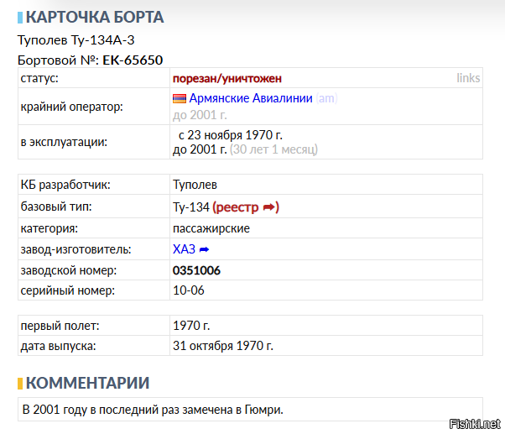Click the порезан/уничтожен status text
Image resolution: width=505 pixels, height=434 pixels.
pos(226,78)
